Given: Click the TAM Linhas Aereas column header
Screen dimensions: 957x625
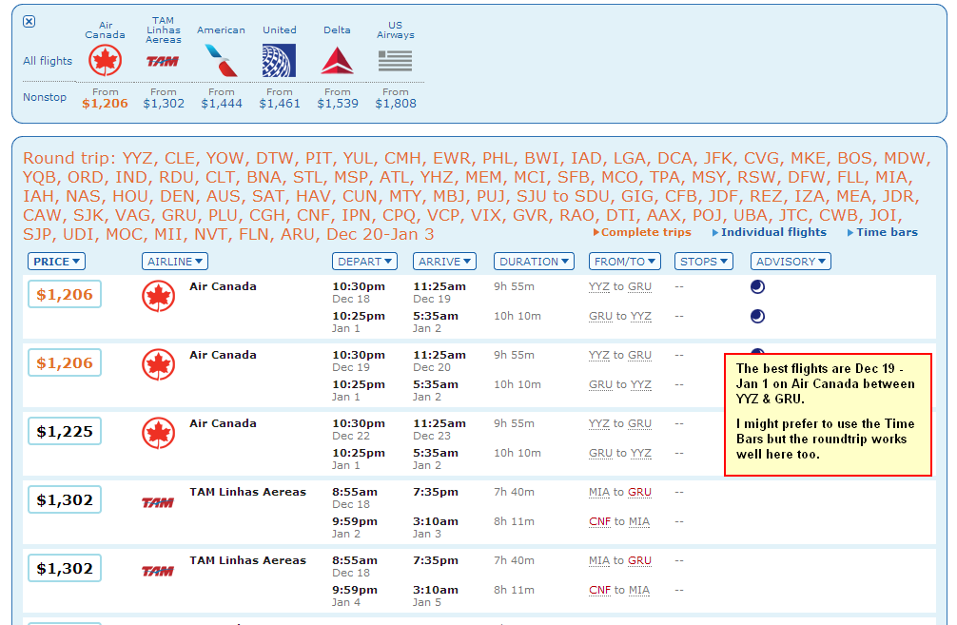Looking at the screenshot, I should point(163,29).
